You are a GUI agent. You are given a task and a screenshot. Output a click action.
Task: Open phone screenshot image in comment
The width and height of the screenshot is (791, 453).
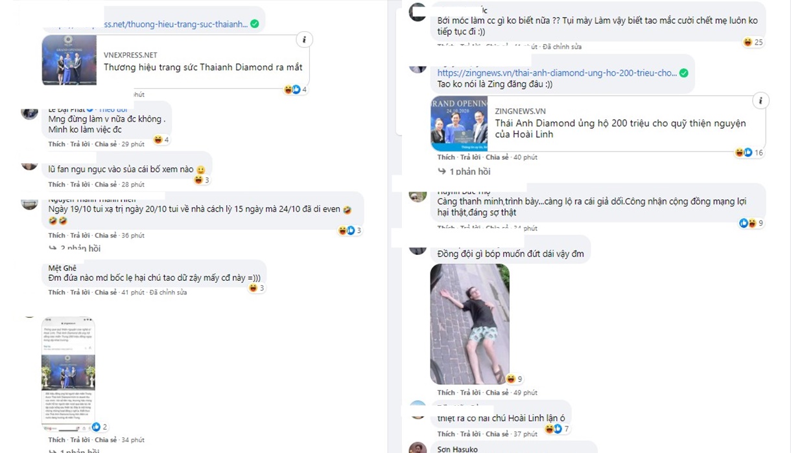coord(68,373)
